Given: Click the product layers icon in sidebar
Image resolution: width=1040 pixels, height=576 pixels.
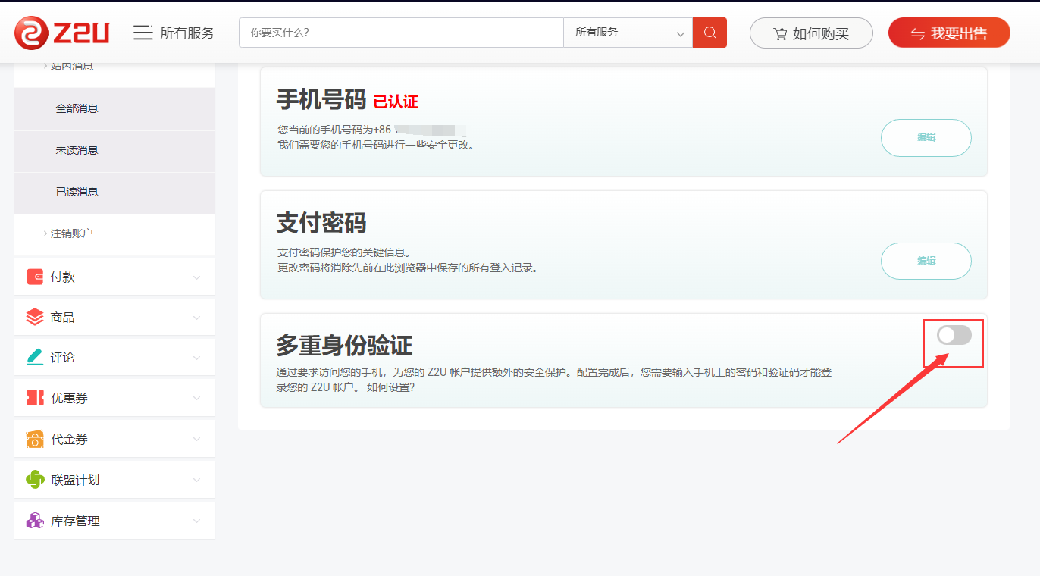Looking at the screenshot, I should (x=35, y=317).
